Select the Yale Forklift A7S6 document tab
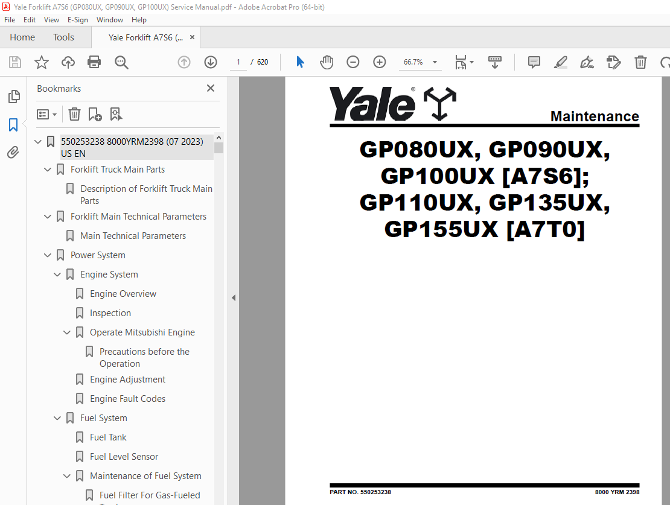This screenshot has width=670, height=505. [x=145, y=37]
